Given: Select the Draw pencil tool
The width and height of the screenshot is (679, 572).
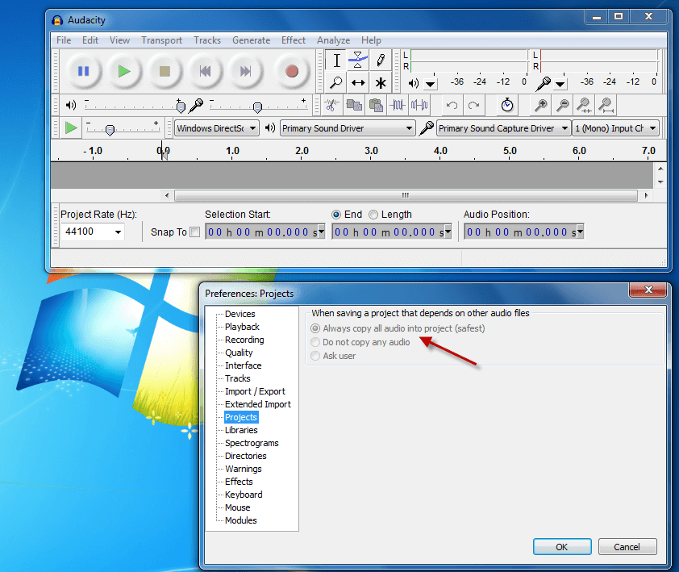Looking at the screenshot, I should pos(380,61).
